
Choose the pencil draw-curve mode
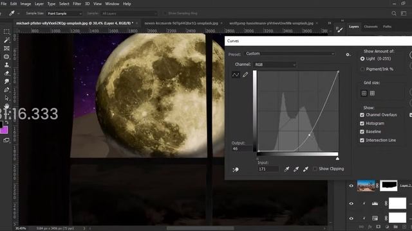click(245, 75)
